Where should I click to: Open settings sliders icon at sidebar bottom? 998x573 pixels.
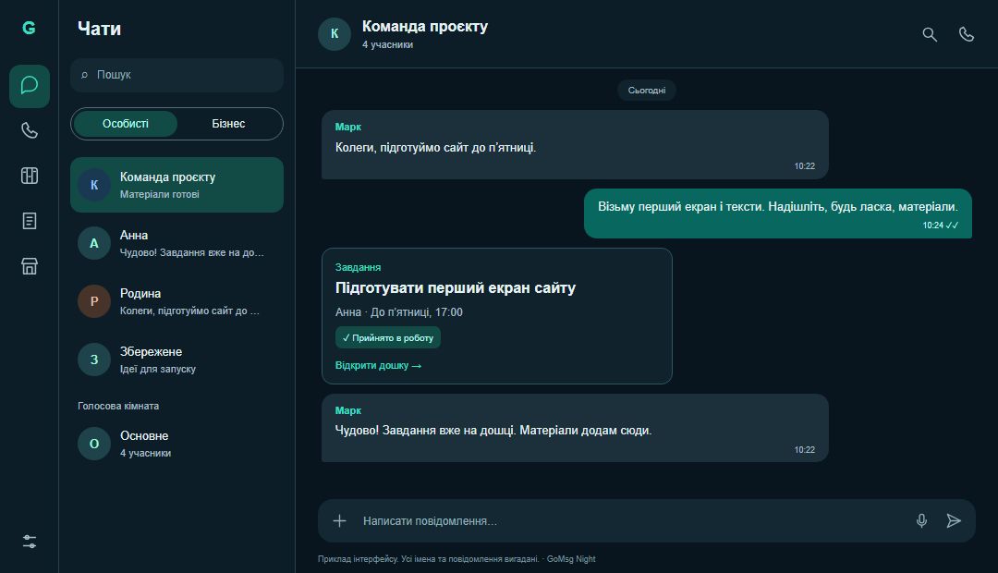[30, 542]
